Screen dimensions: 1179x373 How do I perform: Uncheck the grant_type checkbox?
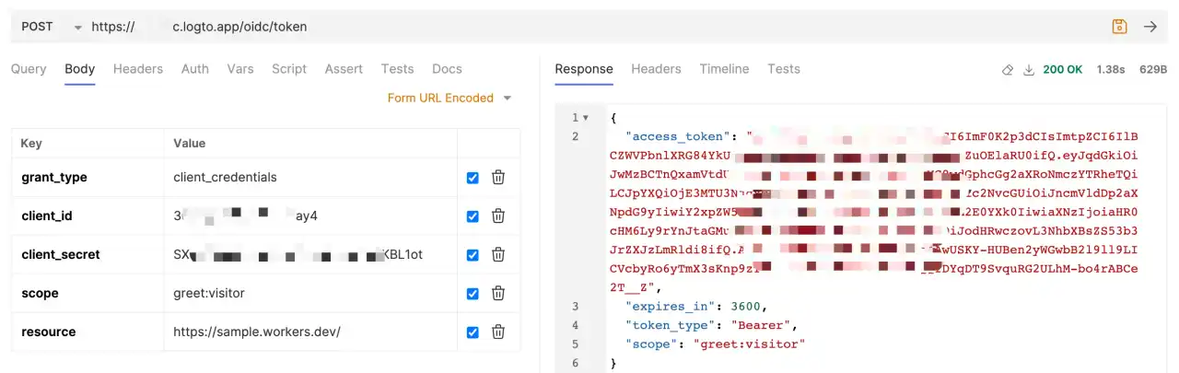[473, 178]
